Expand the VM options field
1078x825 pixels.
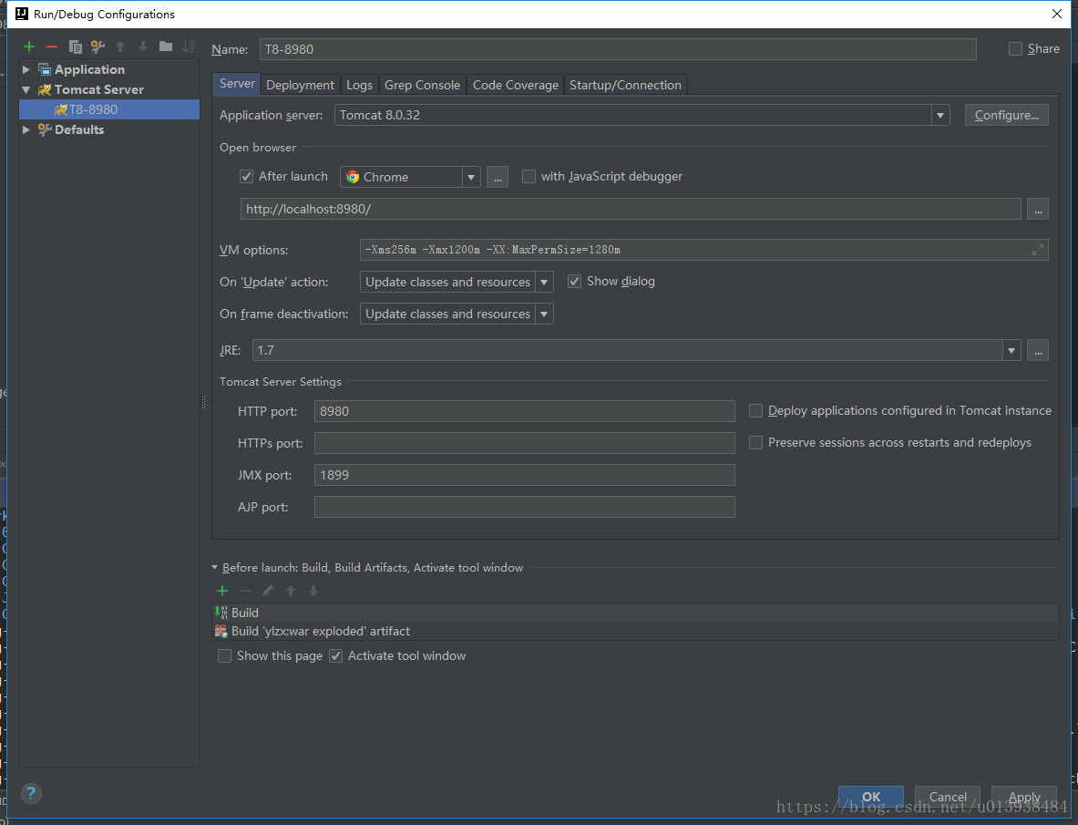(1037, 251)
